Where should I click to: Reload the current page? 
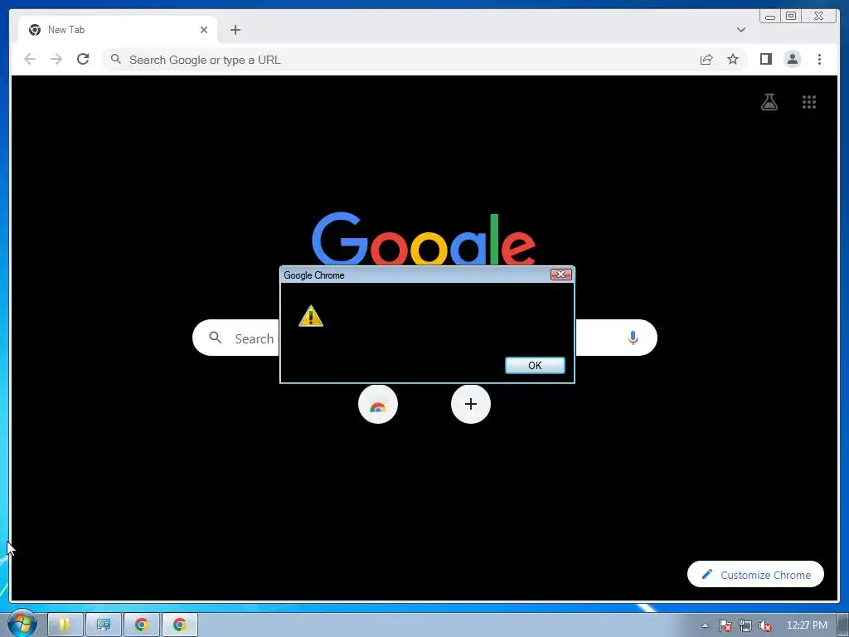83,59
